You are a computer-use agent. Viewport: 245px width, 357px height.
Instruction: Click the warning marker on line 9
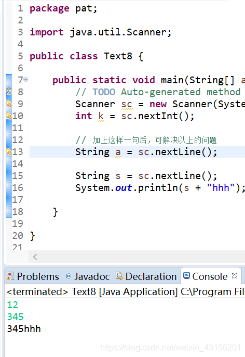coord(9,104)
